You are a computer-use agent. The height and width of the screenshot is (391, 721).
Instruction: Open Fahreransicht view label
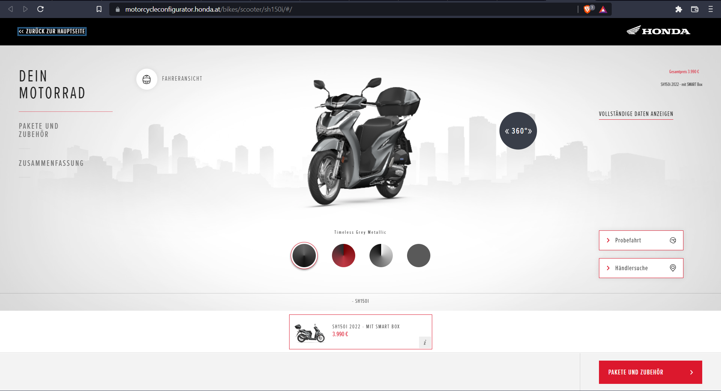tap(182, 79)
